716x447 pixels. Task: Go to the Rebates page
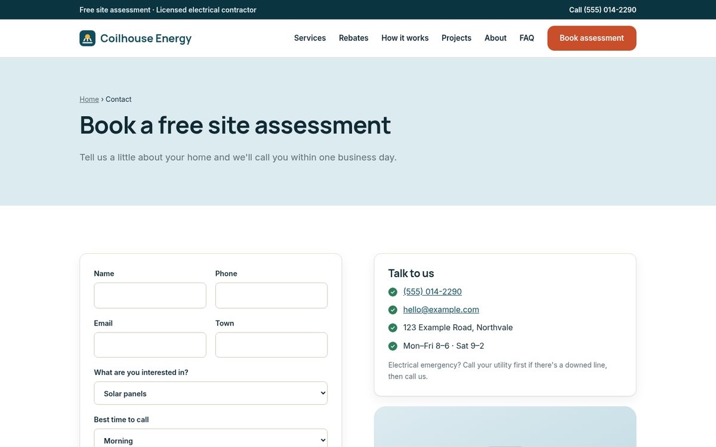(354, 38)
